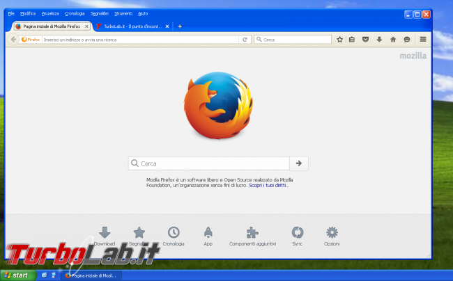The image size is (453, 281).
Task: Focus the toolbar Cerca search box
Action: point(293,40)
